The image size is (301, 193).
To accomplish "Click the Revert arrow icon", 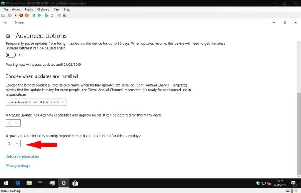I will pyautogui.click(x=52, y=15).
